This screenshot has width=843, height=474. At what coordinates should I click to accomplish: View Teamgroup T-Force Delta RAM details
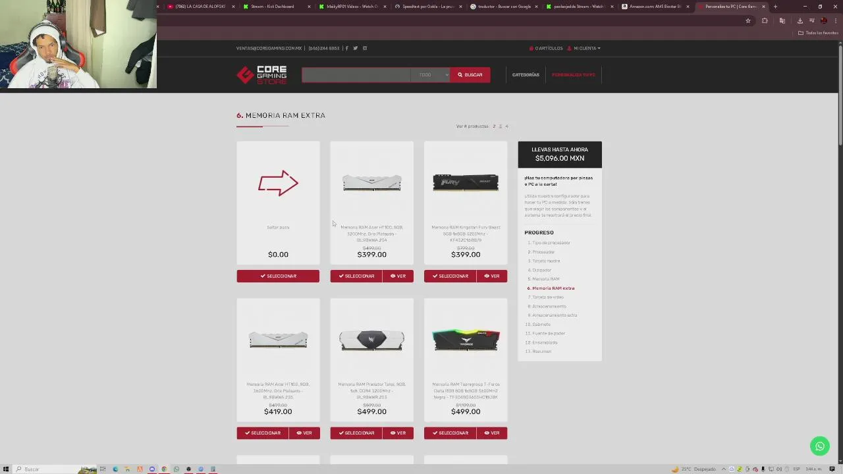pos(491,433)
